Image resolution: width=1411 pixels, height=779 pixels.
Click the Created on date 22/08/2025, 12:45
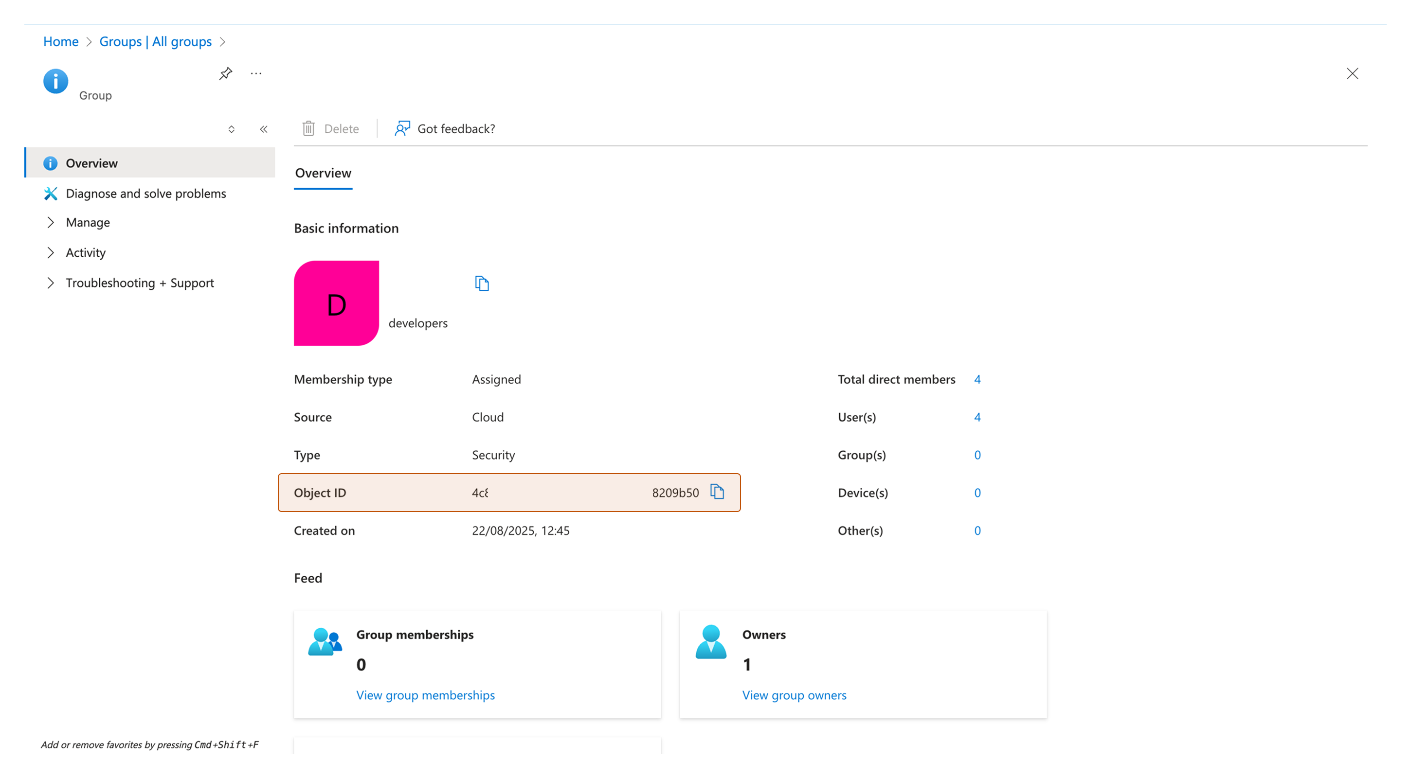(520, 530)
